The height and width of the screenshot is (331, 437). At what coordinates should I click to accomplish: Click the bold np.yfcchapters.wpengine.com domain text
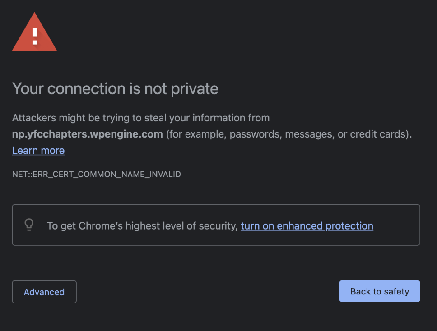[x=87, y=134]
